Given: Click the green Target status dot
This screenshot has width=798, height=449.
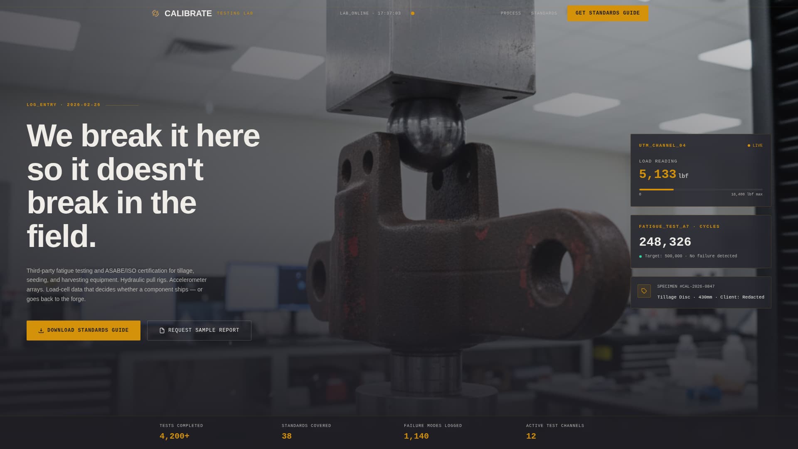Looking at the screenshot, I should (x=640, y=256).
